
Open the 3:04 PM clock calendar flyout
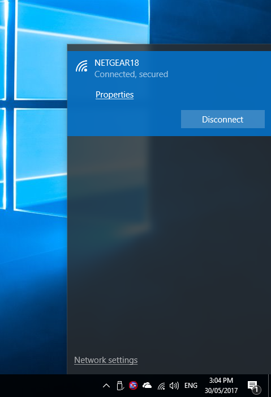point(221,381)
